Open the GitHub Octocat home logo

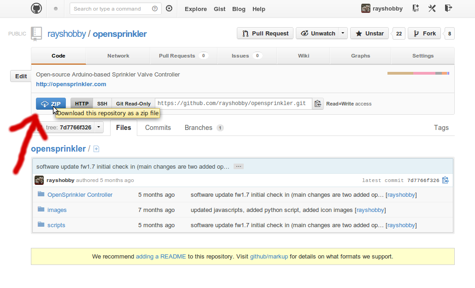36,8
